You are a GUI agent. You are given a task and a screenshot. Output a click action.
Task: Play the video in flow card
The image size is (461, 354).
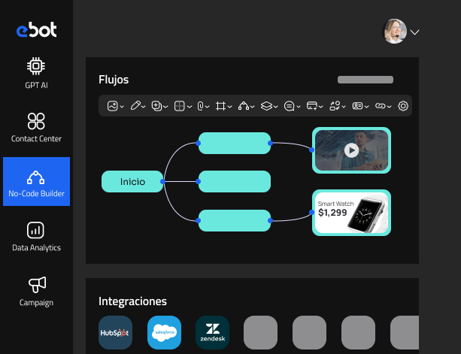(x=351, y=150)
